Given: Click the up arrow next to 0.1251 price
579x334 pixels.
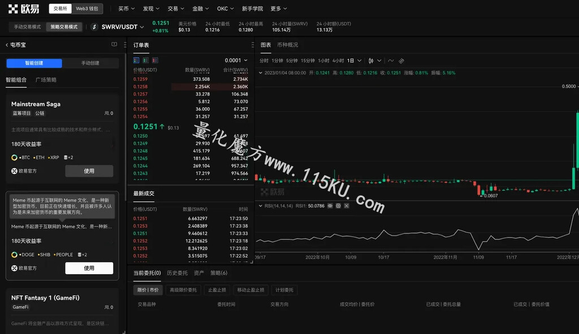Looking at the screenshot, I should (x=162, y=127).
